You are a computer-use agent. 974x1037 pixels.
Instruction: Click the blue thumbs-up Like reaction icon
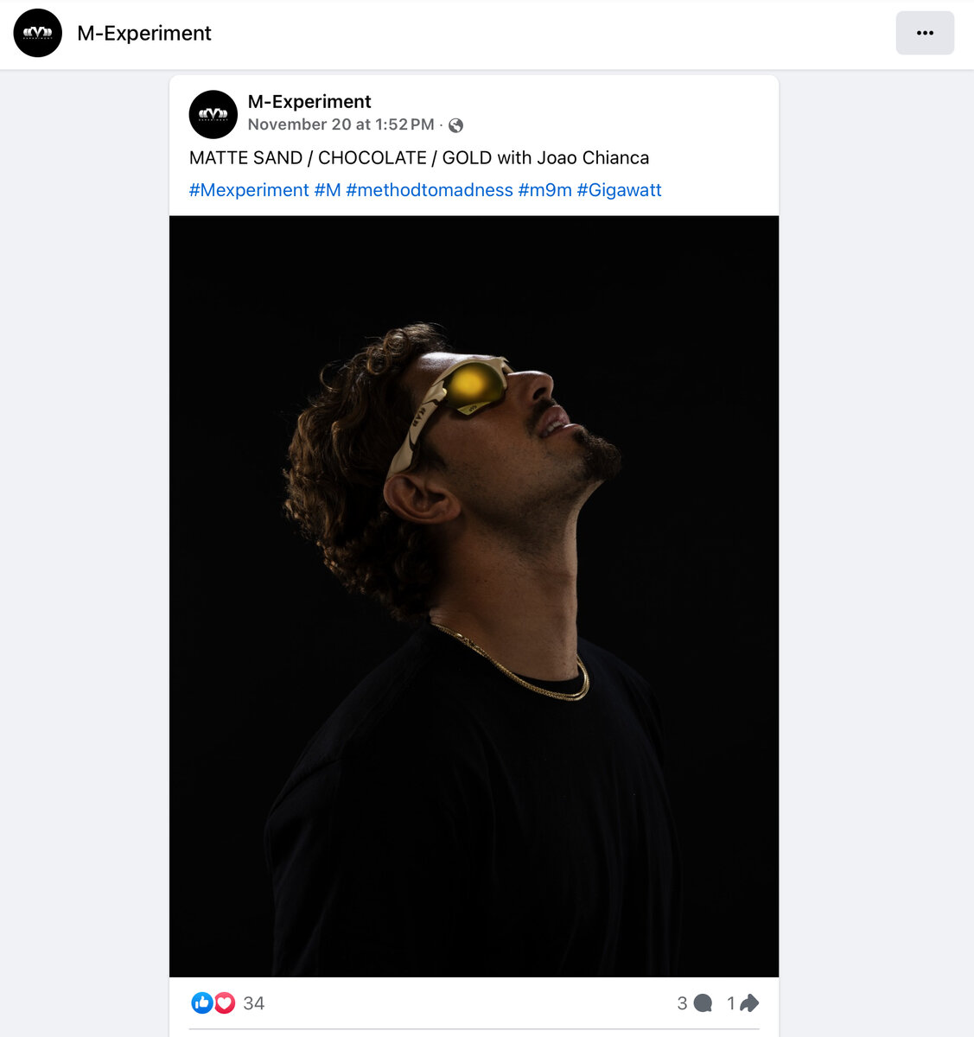coord(202,1002)
